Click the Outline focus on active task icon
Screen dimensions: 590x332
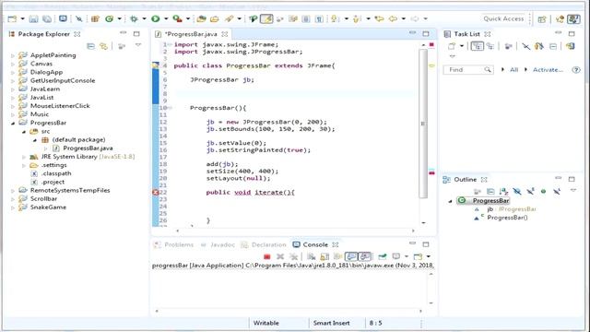[x=478, y=192]
